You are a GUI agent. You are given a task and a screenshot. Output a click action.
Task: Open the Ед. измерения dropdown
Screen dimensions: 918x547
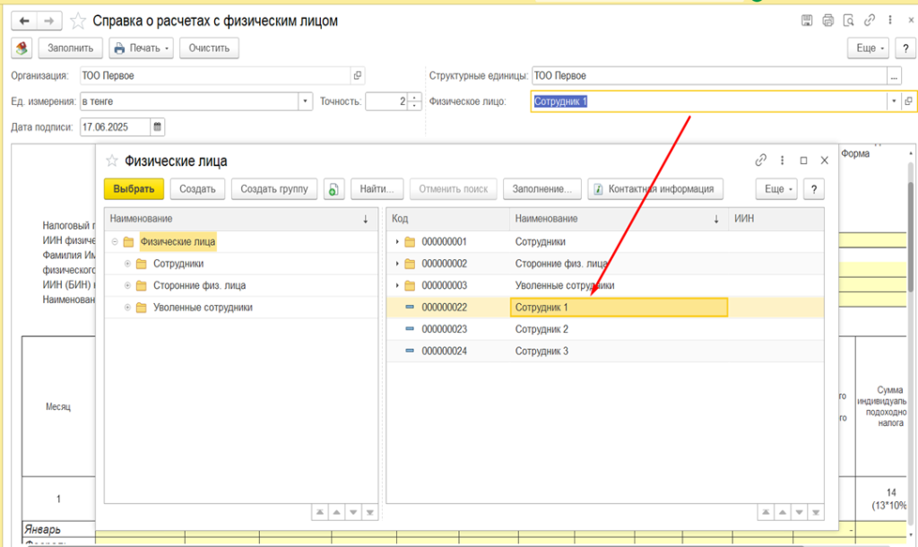pyautogui.click(x=305, y=101)
